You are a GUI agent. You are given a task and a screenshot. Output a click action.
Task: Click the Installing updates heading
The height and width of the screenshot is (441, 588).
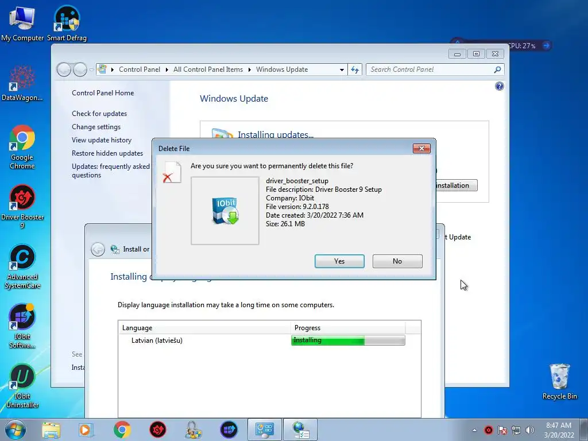(275, 134)
